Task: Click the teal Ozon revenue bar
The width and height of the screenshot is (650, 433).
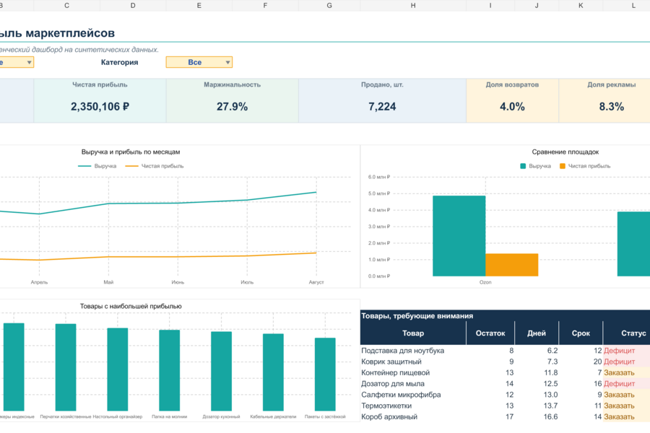Action: coord(459,236)
